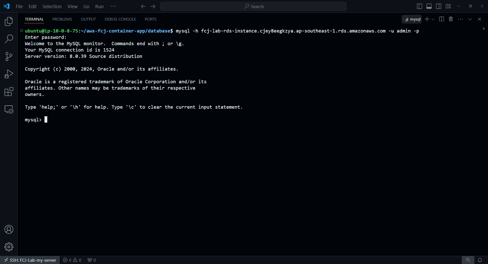The image size is (488, 264).
Task: Go back with the left arrow
Action: pyautogui.click(x=143, y=6)
